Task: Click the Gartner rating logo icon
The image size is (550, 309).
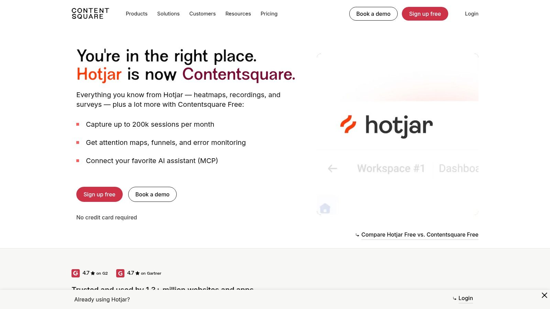Action: (120, 273)
